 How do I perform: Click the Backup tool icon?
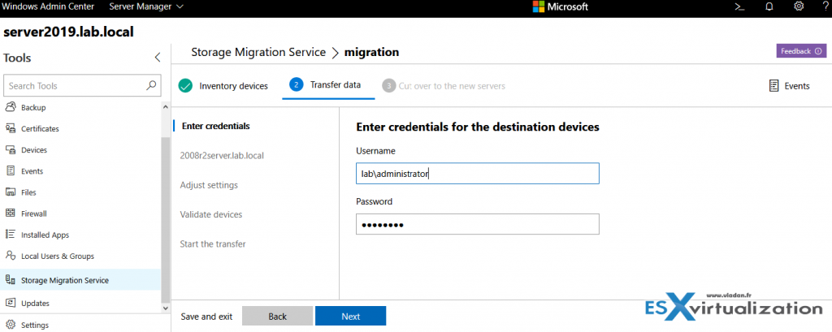(x=11, y=107)
